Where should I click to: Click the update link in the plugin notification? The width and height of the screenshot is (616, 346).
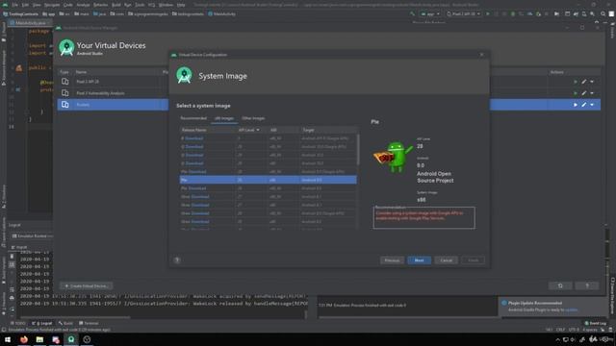tap(571, 309)
